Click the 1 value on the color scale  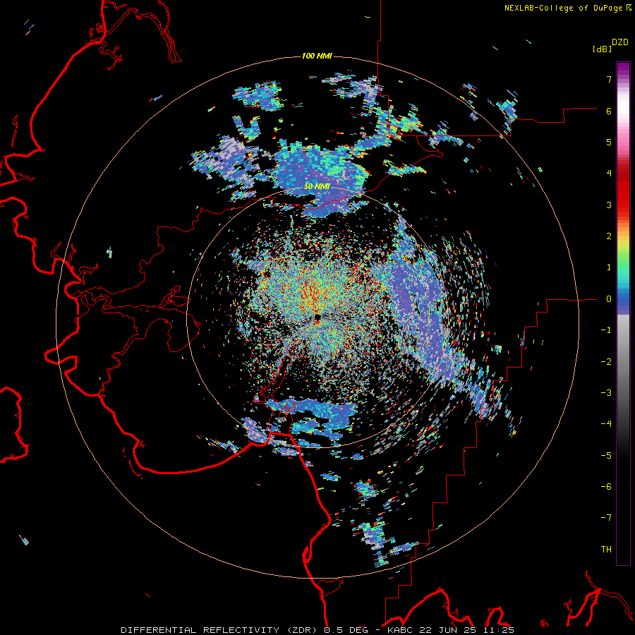(x=609, y=267)
